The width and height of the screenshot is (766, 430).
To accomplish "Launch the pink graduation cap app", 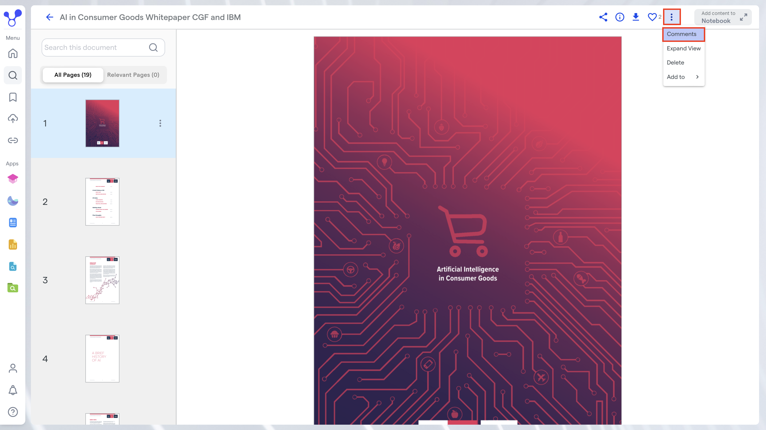I will (x=13, y=179).
